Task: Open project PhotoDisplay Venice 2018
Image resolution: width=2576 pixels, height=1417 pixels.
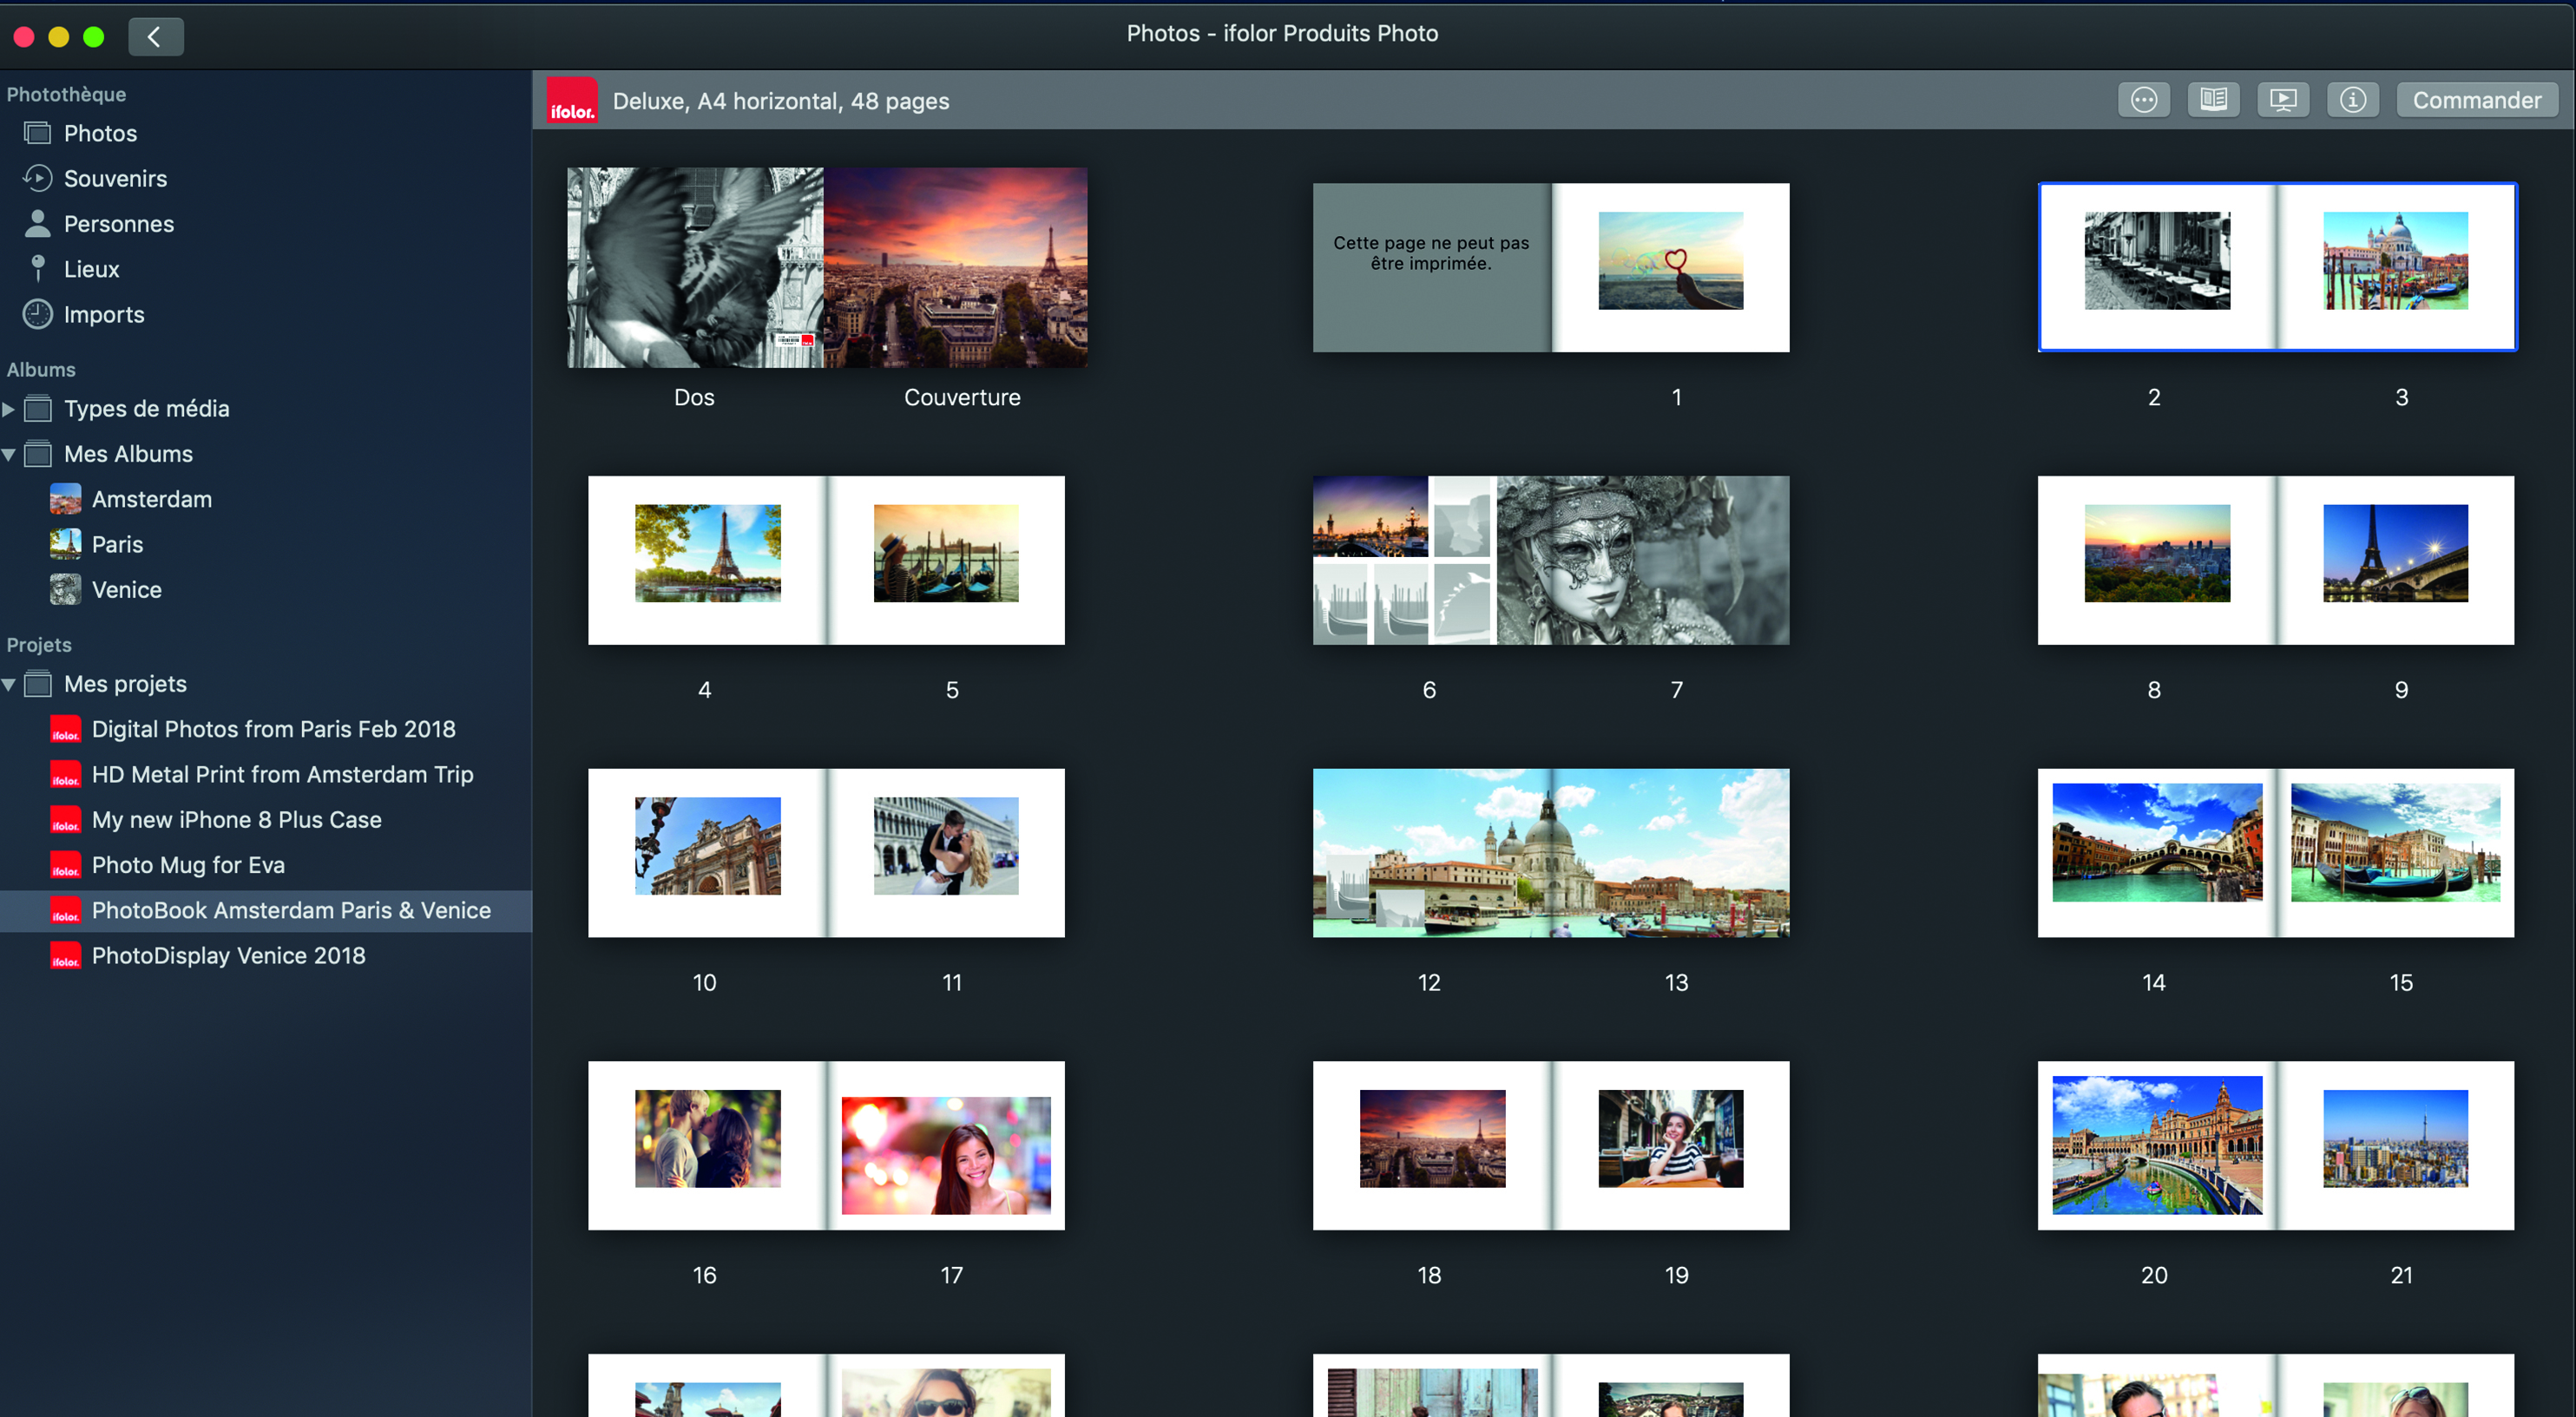Action: click(x=228, y=955)
